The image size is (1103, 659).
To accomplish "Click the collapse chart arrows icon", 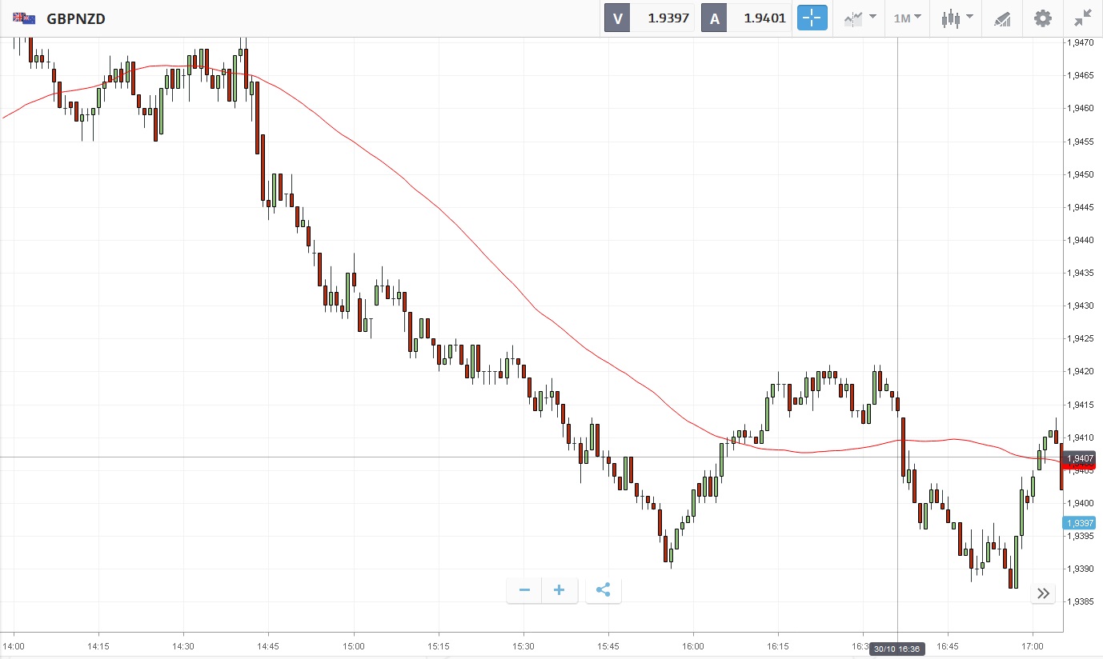I will pyautogui.click(x=1083, y=18).
